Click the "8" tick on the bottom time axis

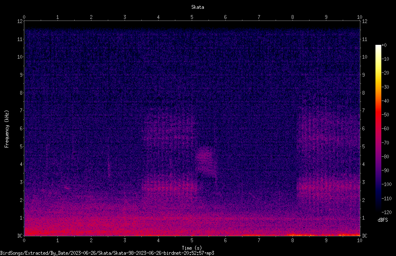[292, 240]
